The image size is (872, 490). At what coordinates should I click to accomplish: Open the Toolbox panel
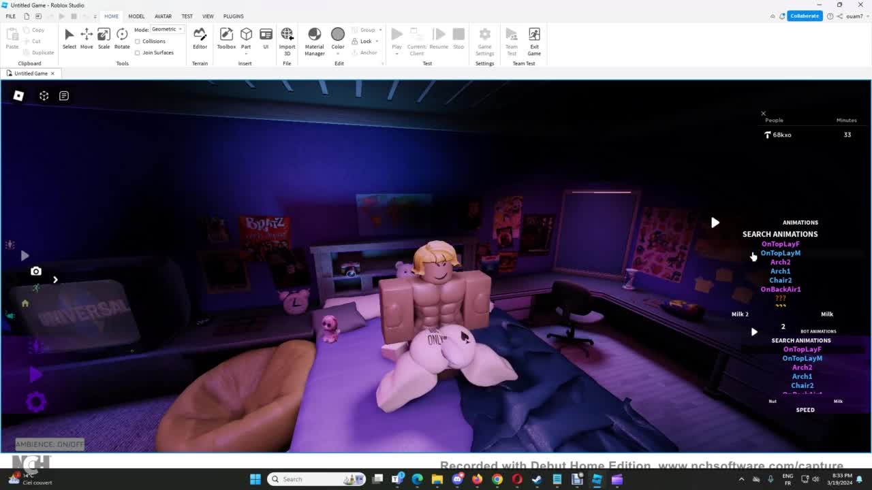[226, 38]
